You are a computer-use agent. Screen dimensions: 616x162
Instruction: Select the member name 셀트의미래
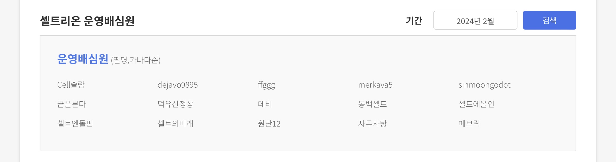click(x=175, y=123)
